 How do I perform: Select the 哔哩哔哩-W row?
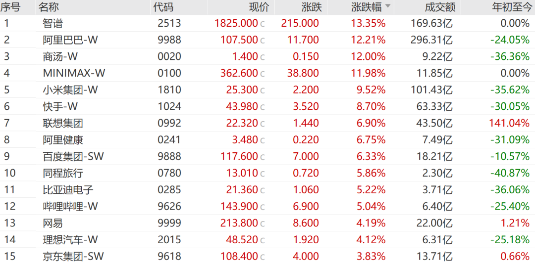[x=267, y=207]
